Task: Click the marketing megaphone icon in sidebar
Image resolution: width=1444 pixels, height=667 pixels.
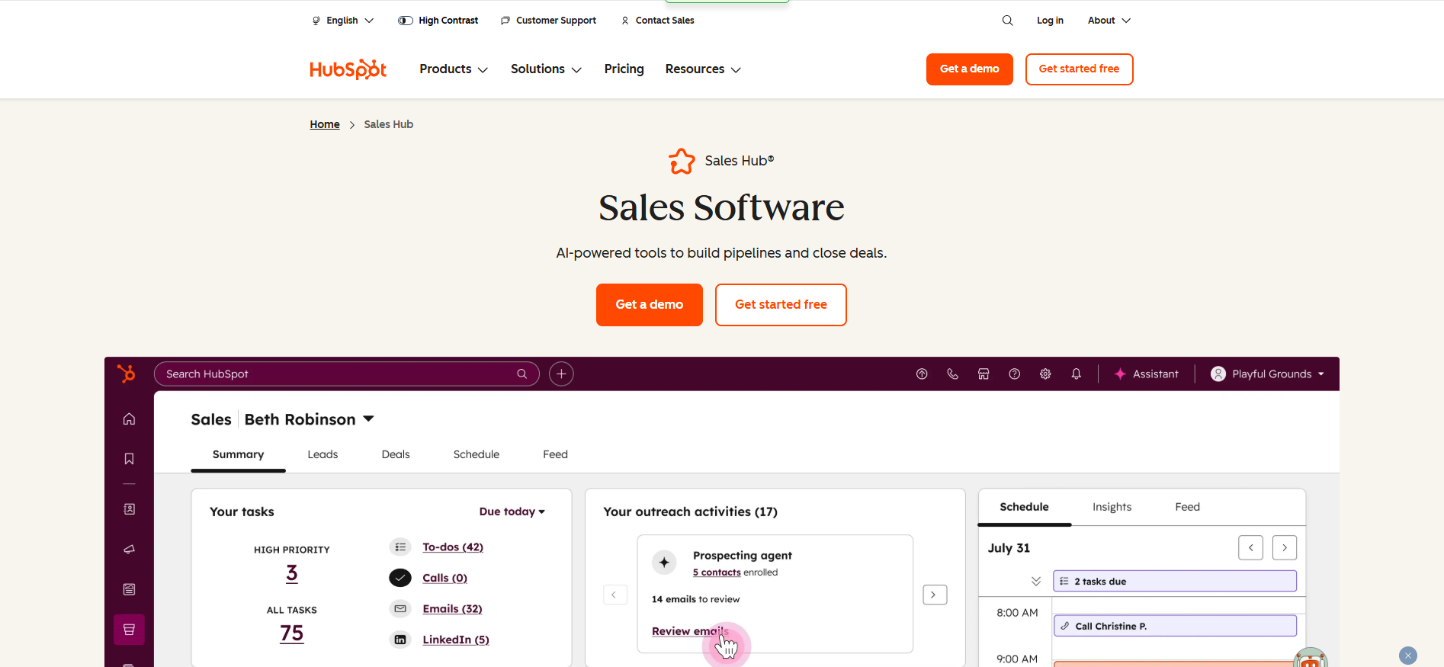Action: coord(129,549)
